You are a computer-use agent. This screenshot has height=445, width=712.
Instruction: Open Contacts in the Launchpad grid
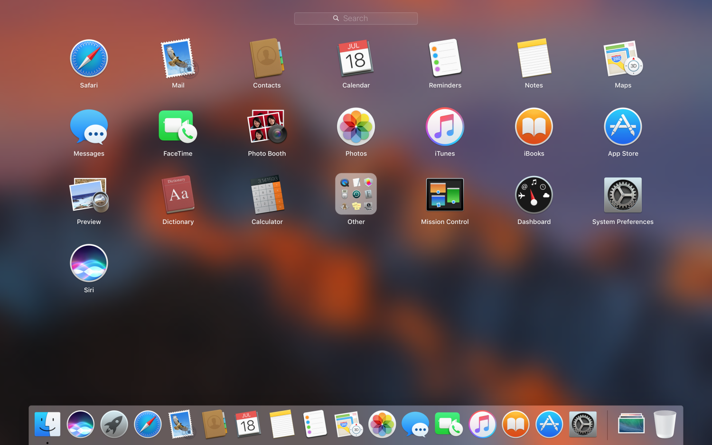(267, 58)
